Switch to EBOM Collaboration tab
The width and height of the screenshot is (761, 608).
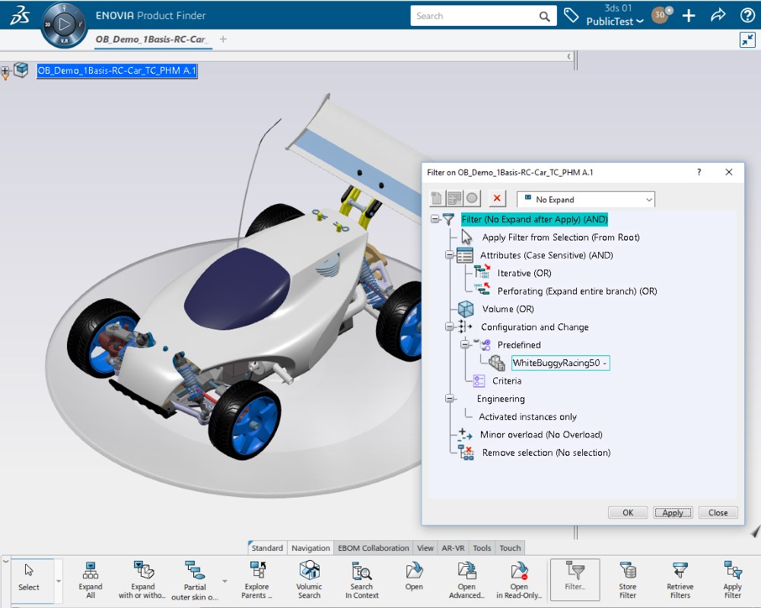point(373,548)
